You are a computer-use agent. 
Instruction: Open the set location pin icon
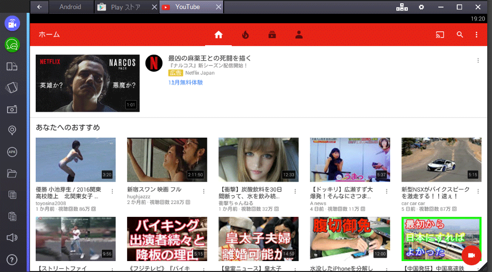point(12,130)
